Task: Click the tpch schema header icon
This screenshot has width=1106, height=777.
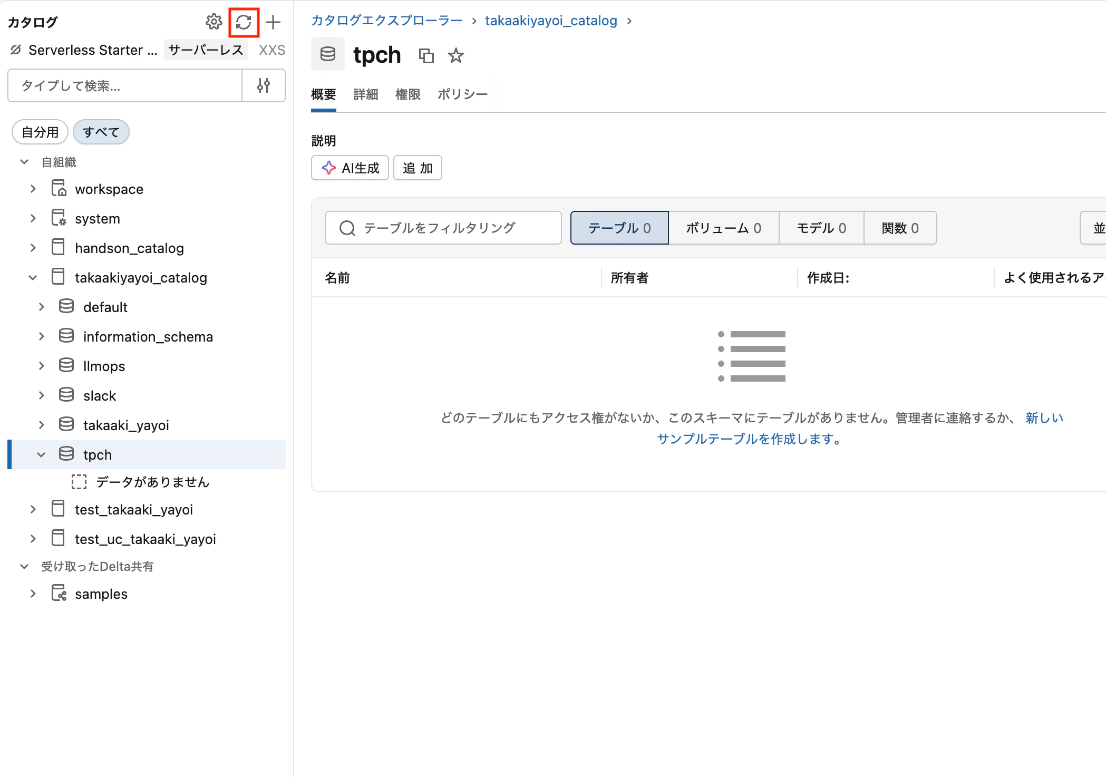Action: click(x=328, y=54)
